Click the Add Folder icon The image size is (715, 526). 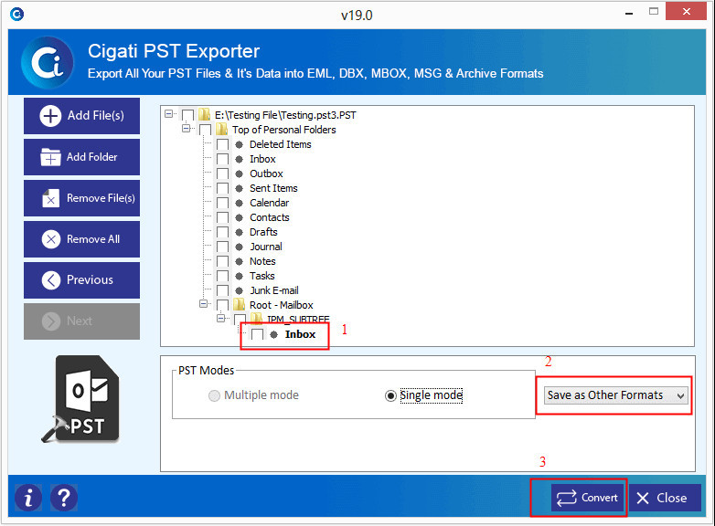pyautogui.click(x=50, y=157)
